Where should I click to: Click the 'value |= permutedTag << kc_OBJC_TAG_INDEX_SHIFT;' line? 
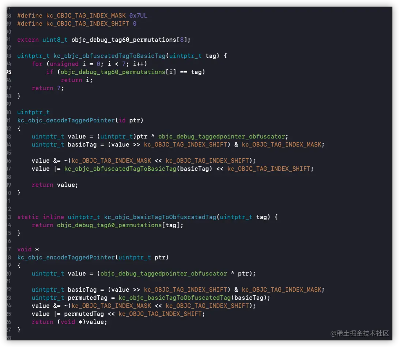(118, 314)
